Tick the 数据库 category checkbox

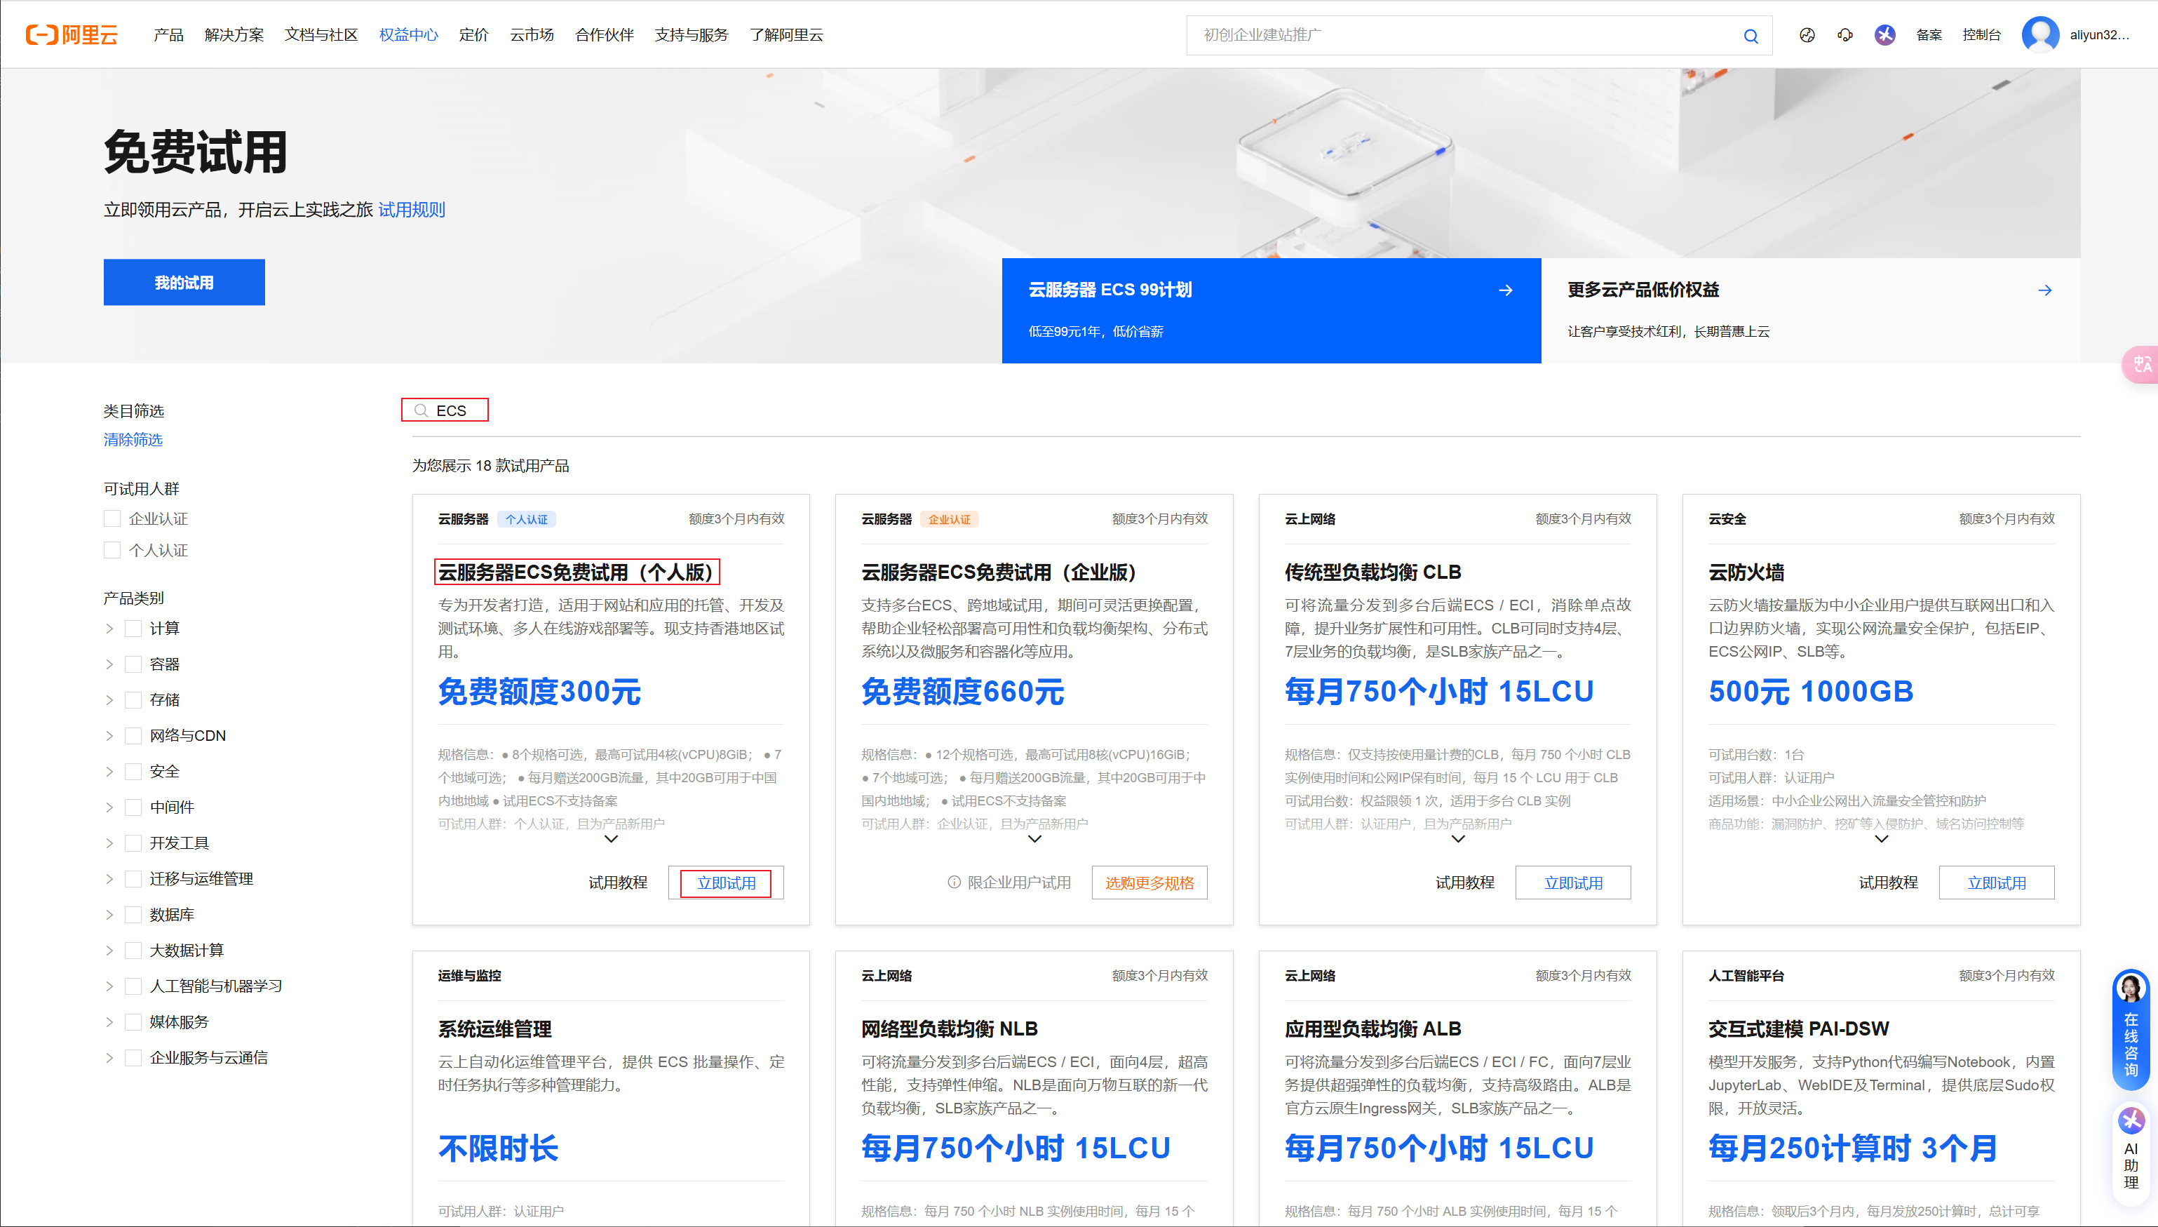pyautogui.click(x=133, y=914)
